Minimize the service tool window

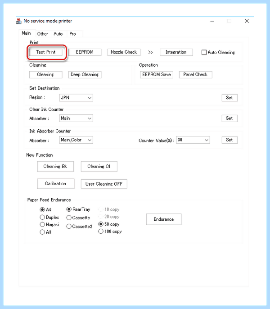(212, 21)
